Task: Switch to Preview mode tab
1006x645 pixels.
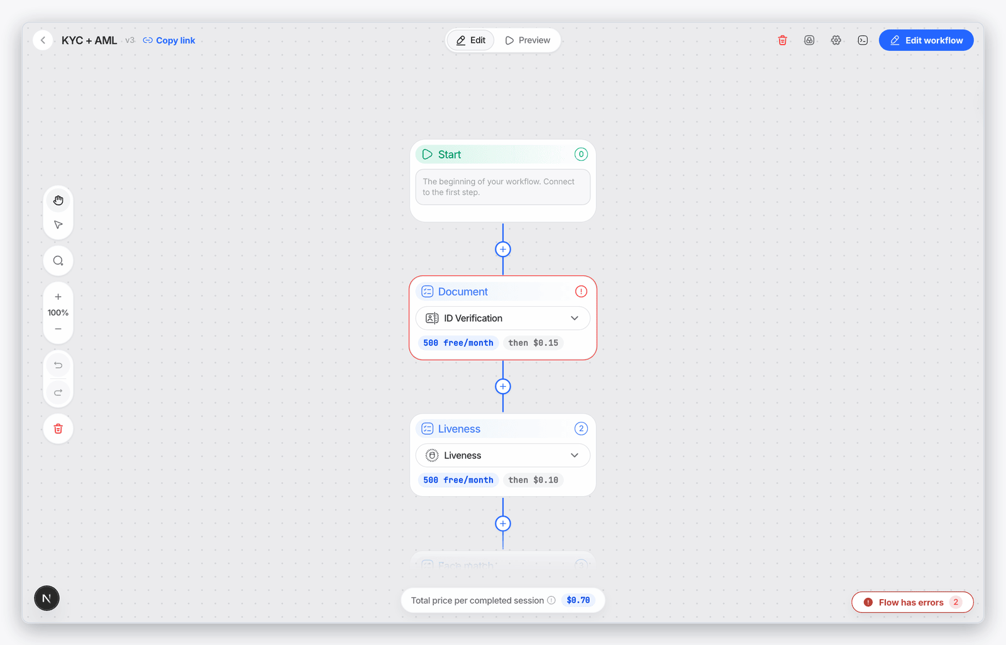Action: pos(528,40)
